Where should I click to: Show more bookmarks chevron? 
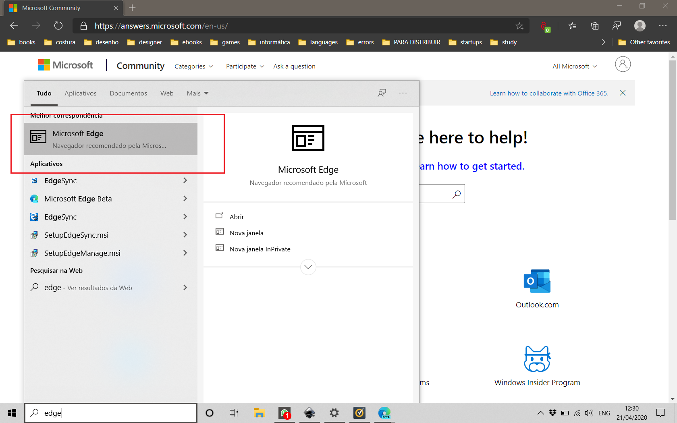(x=603, y=42)
